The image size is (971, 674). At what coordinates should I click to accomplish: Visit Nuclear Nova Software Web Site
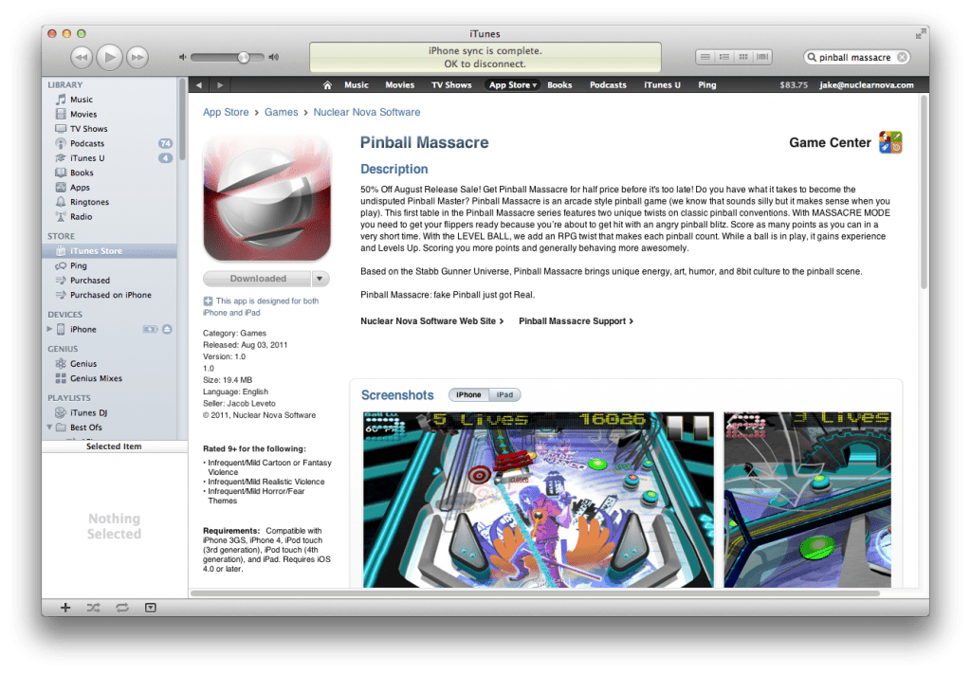point(430,321)
